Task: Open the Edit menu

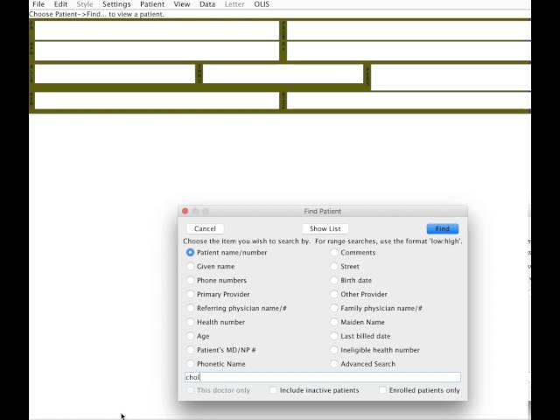Action: (x=60, y=4)
